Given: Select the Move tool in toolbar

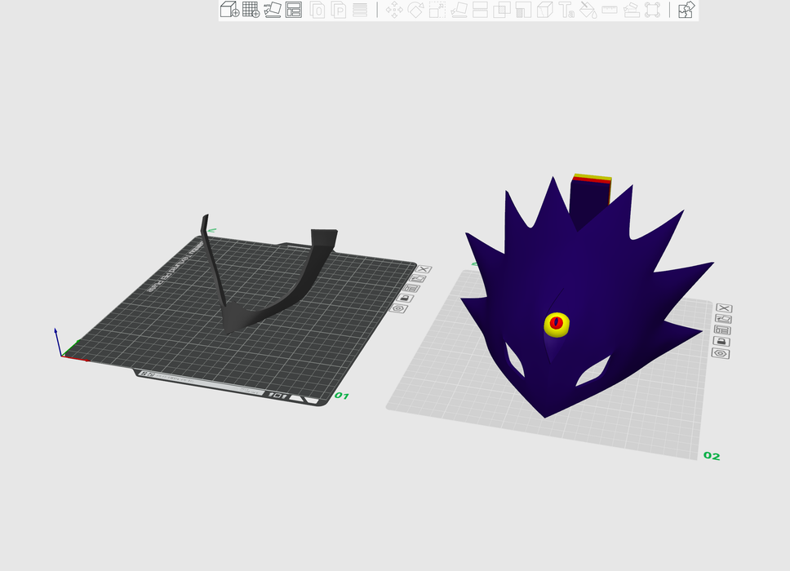Looking at the screenshot, I should [394, 10].
